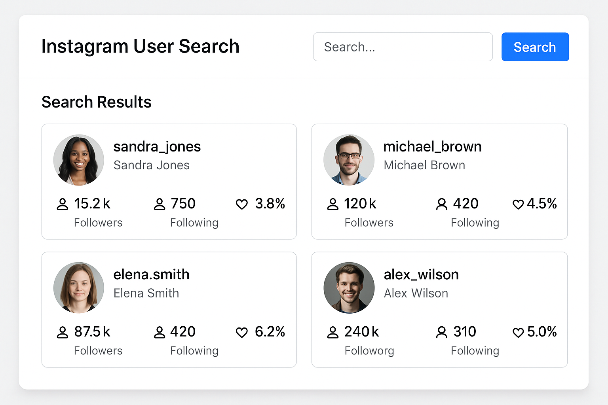Click the following icon on alex_wilson card
Viewport: 608px width, 405px height.
[442, 332]
